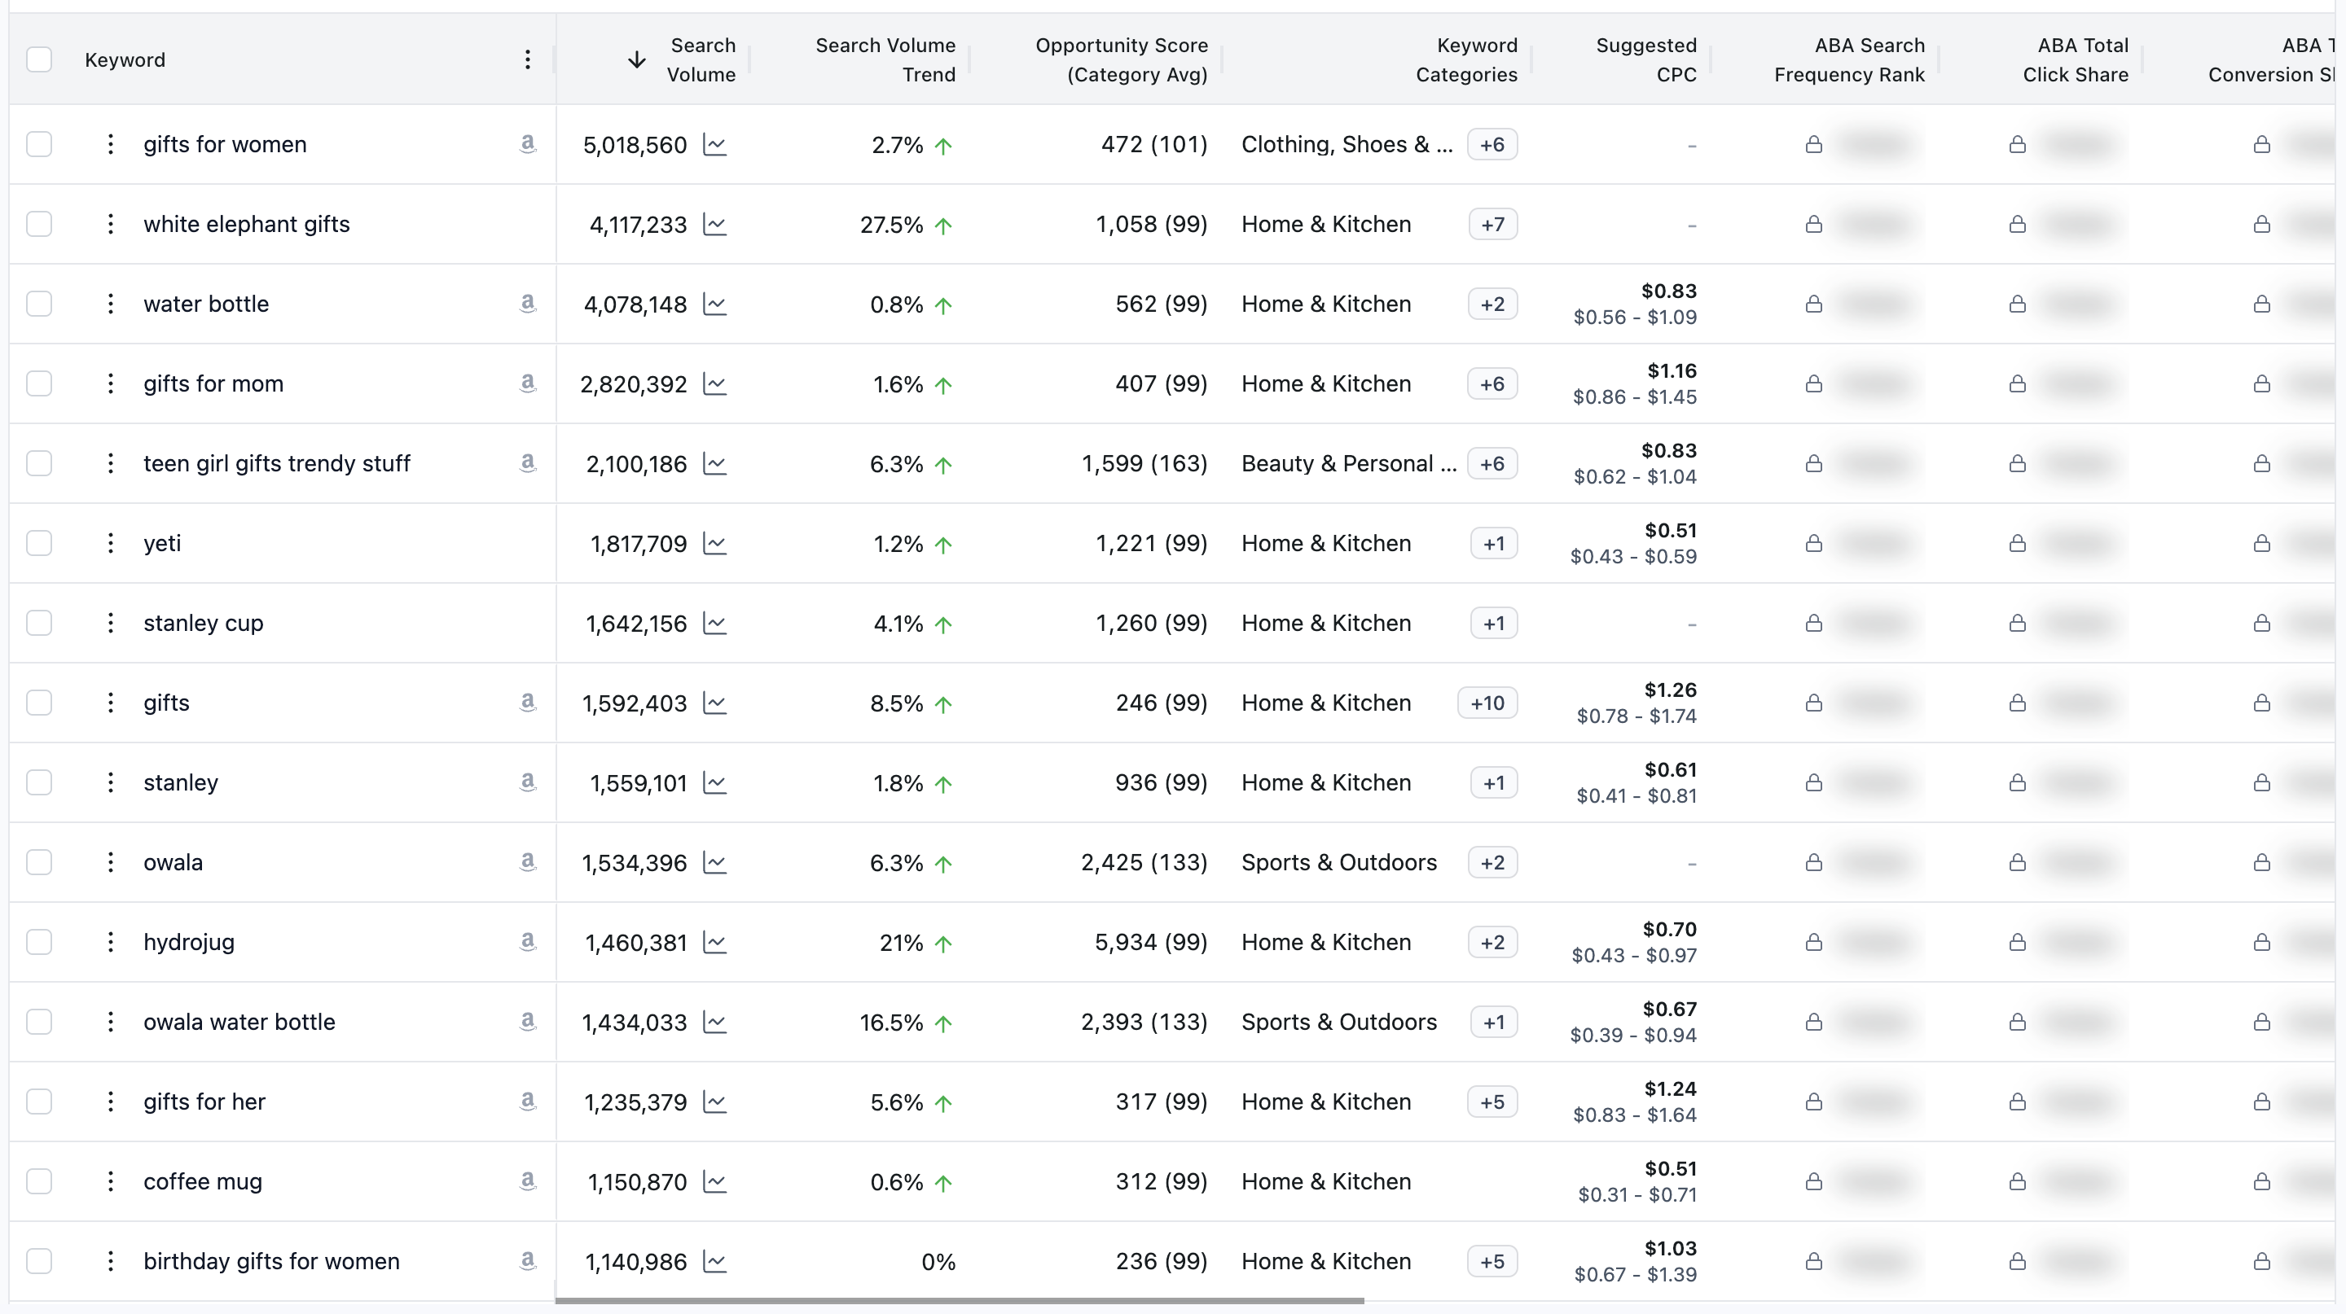Check the checkbox for white elephant gifts
The height and width of the screenshot is (1314, 2346).
[39, 224]
